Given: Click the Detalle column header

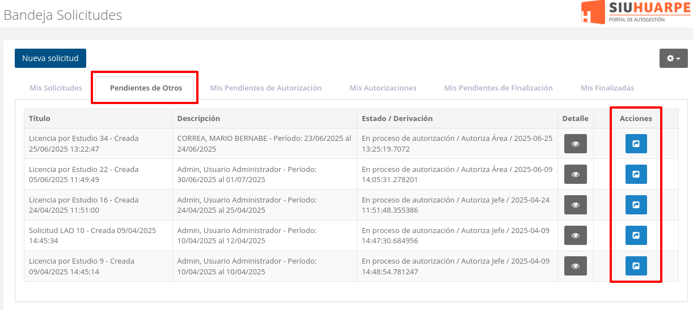Looking at the screenshot, I should (x=575, y=118).
